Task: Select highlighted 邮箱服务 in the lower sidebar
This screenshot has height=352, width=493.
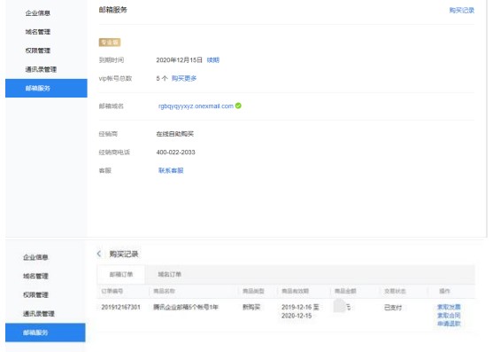Action: pos(45,332)
